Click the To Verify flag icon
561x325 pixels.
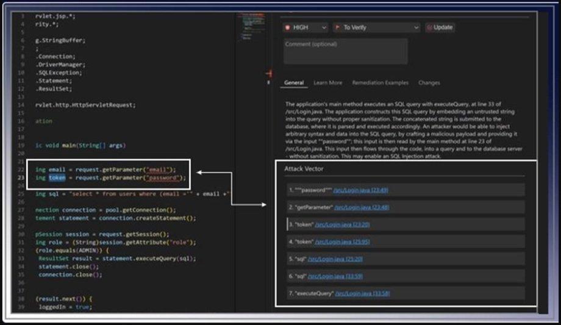[x=337, y=27]
